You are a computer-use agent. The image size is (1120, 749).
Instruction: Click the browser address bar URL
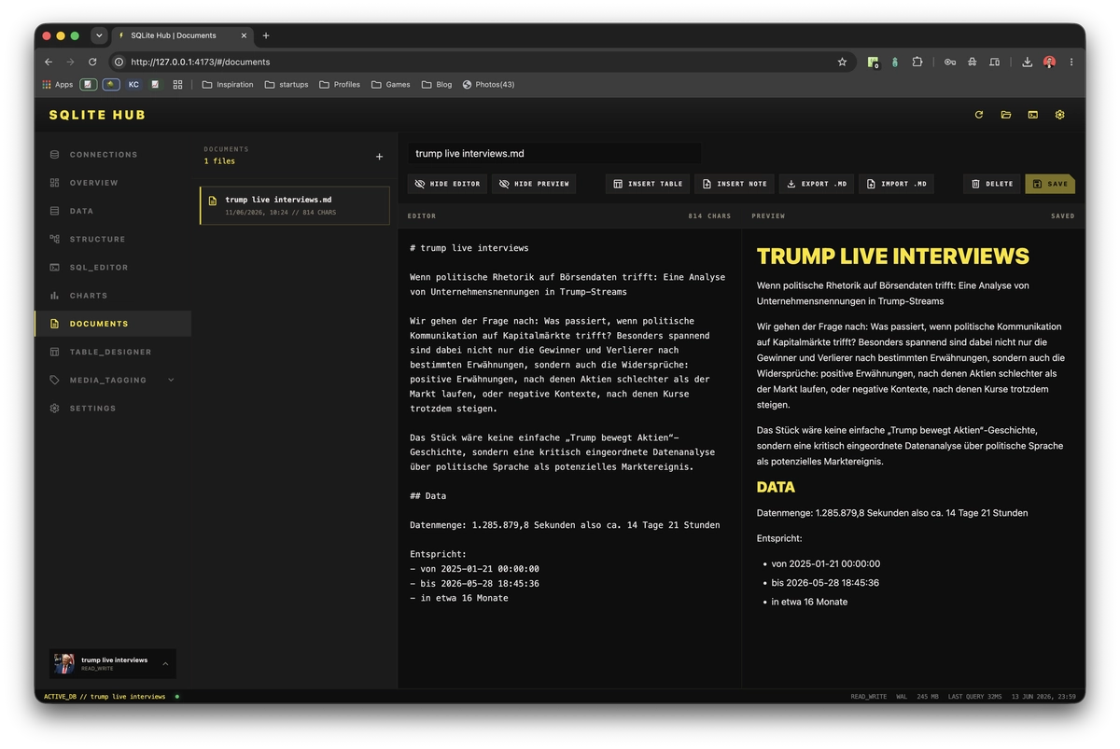point(200,62)
